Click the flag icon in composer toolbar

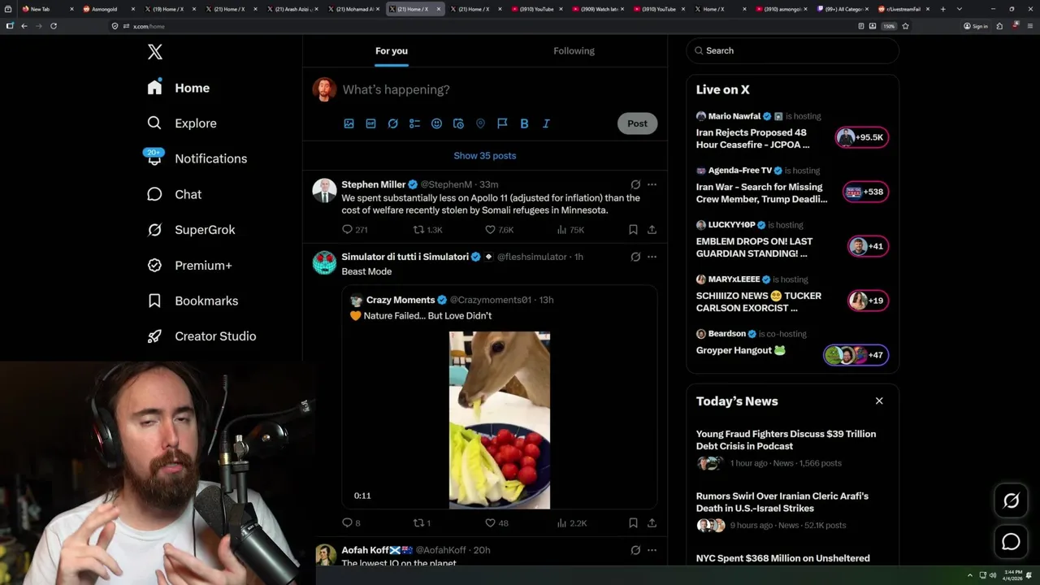tap(502, 123)
